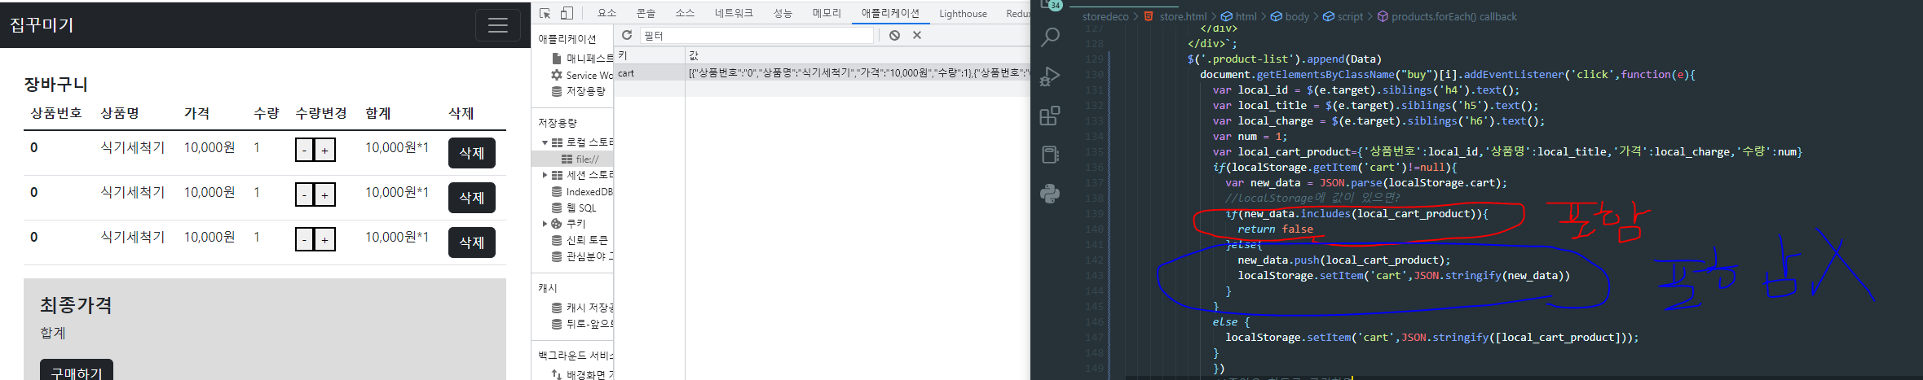Collapse the 로컬 스토리지 tree node

pos(545,142)
